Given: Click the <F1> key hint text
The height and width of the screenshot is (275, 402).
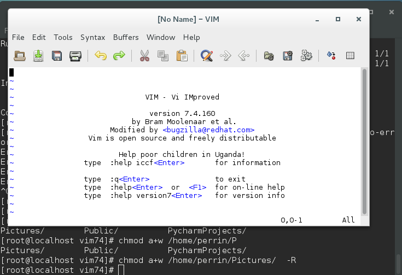Looking at the screenshot, I should 197,188.
